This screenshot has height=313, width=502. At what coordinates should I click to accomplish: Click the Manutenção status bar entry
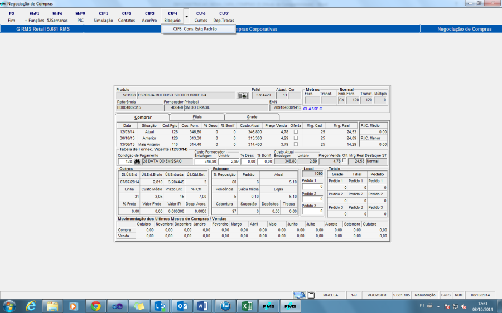click(425, 295)
